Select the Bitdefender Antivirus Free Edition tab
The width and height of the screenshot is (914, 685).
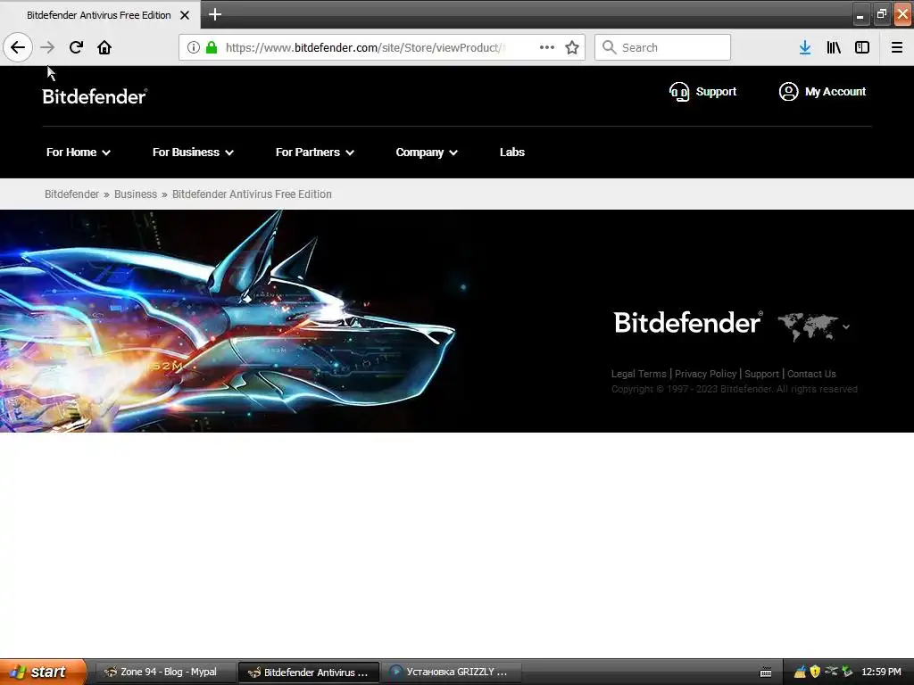tap(100, 15)
